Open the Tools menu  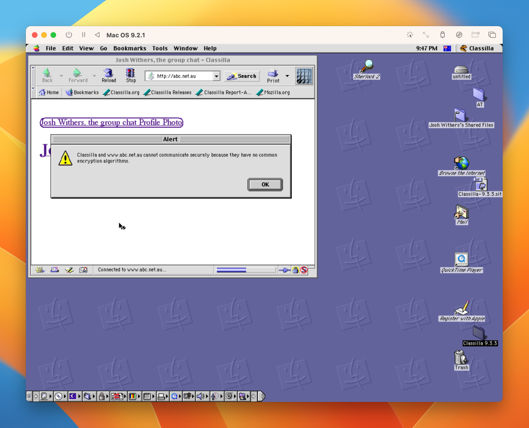coord(160,48)
